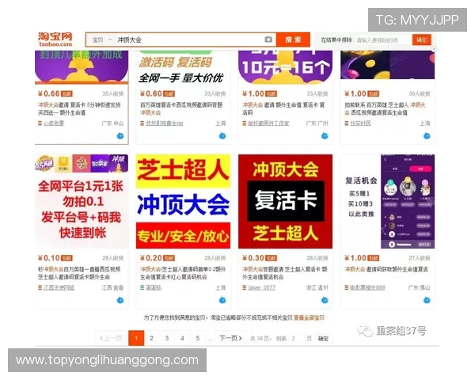Go to page 4 of results
Image resolution: width=475 pixels, height=380 pixels.
click(182, 338)
